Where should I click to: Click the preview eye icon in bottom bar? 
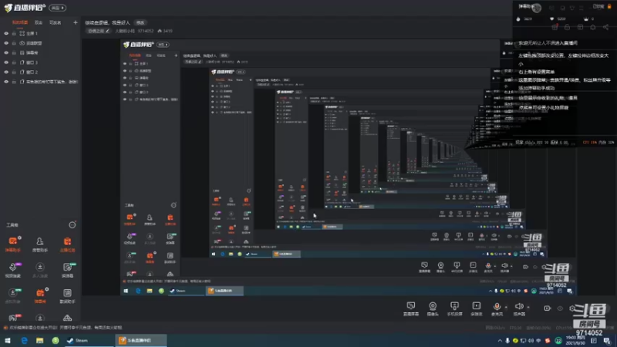coord(560,308)
